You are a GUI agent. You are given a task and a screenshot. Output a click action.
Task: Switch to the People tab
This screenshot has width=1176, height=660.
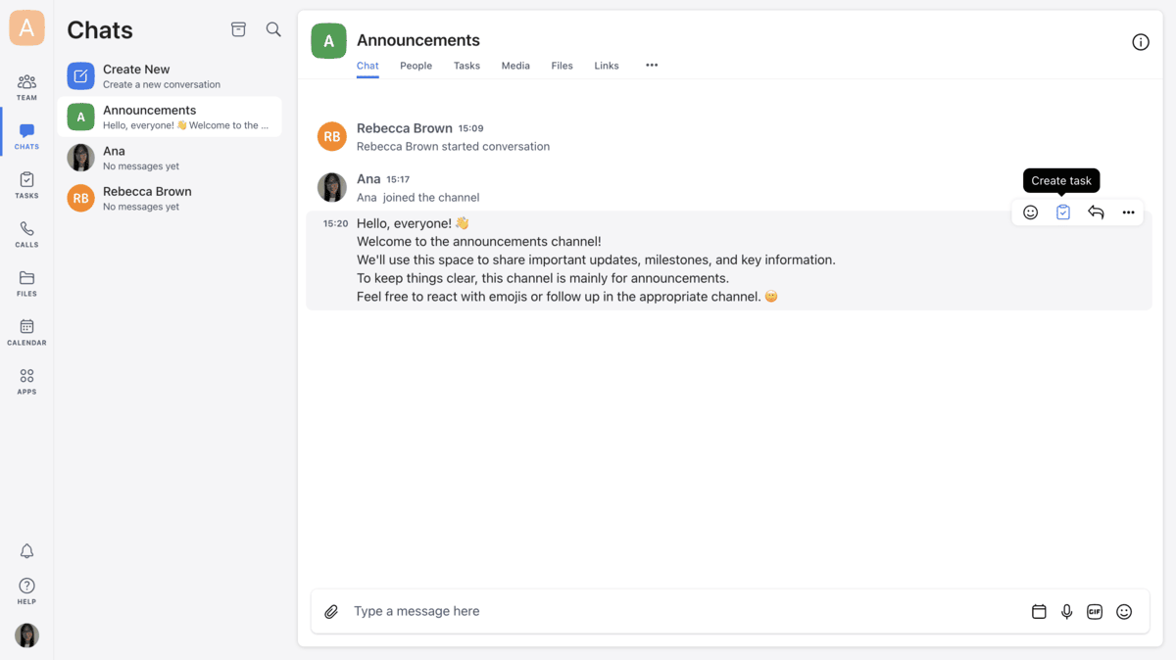point(416,66)
